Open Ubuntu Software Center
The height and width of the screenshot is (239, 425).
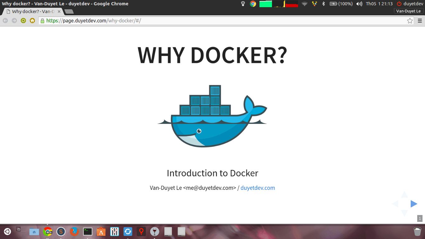pyautogui.click(x=101, y=232)
